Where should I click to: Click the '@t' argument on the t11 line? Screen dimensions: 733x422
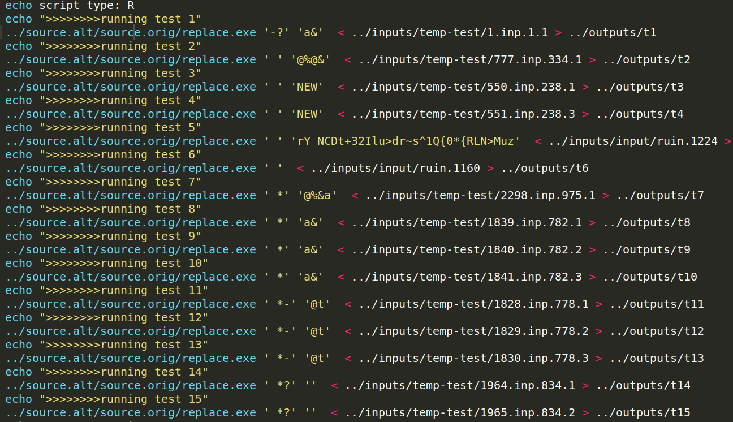pos(317,304)
